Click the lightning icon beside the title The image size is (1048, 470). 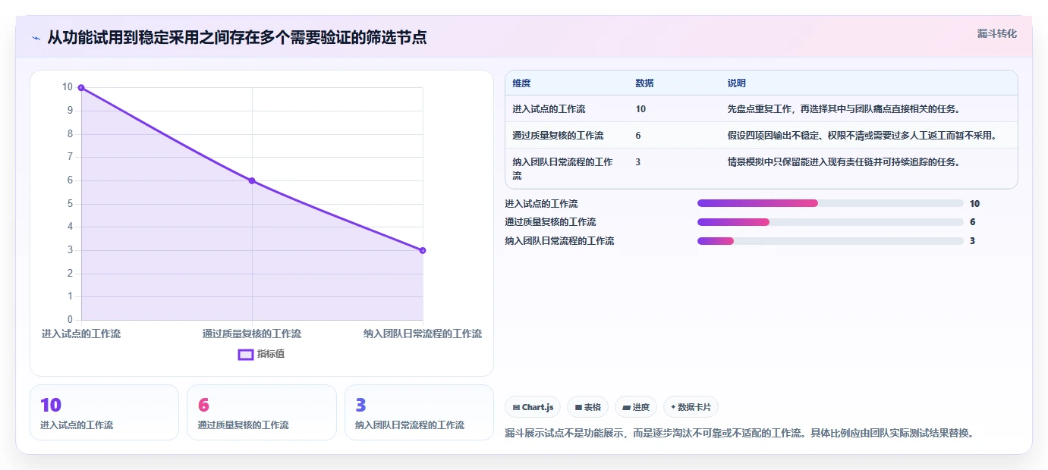coord(36,38)
